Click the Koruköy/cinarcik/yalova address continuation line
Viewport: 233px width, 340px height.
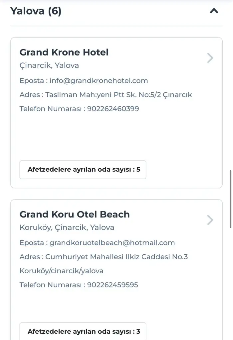(x=62, y=271)
